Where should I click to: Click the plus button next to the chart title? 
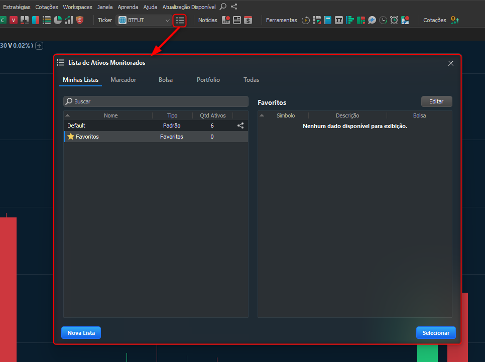(x=39, y=46)
